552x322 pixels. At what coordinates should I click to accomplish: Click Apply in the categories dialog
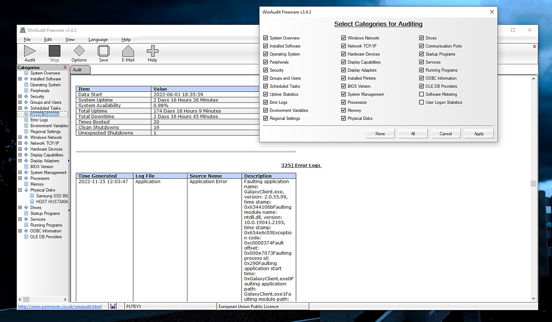click(x=479, y=134)
